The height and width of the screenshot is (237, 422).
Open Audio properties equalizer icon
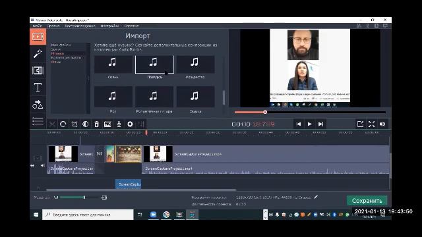141,124
